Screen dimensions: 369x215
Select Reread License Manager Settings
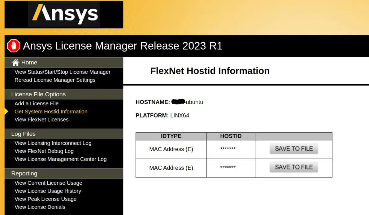pyautogui.click(x=55, y=80)
